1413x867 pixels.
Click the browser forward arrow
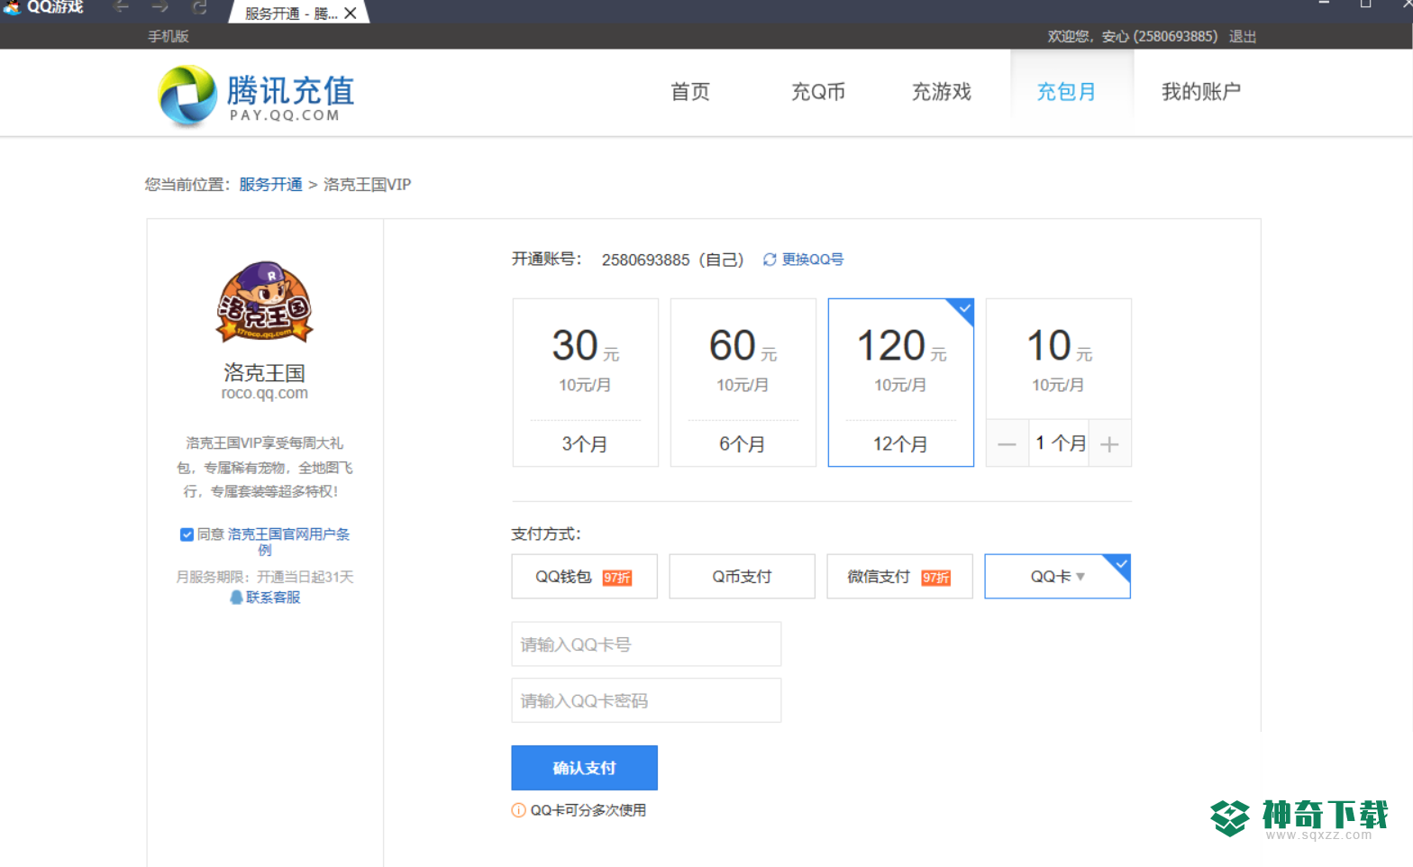point(160,7)
